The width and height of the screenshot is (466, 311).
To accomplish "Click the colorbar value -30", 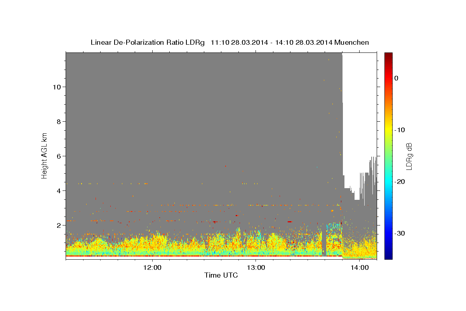I will [400, 233].
